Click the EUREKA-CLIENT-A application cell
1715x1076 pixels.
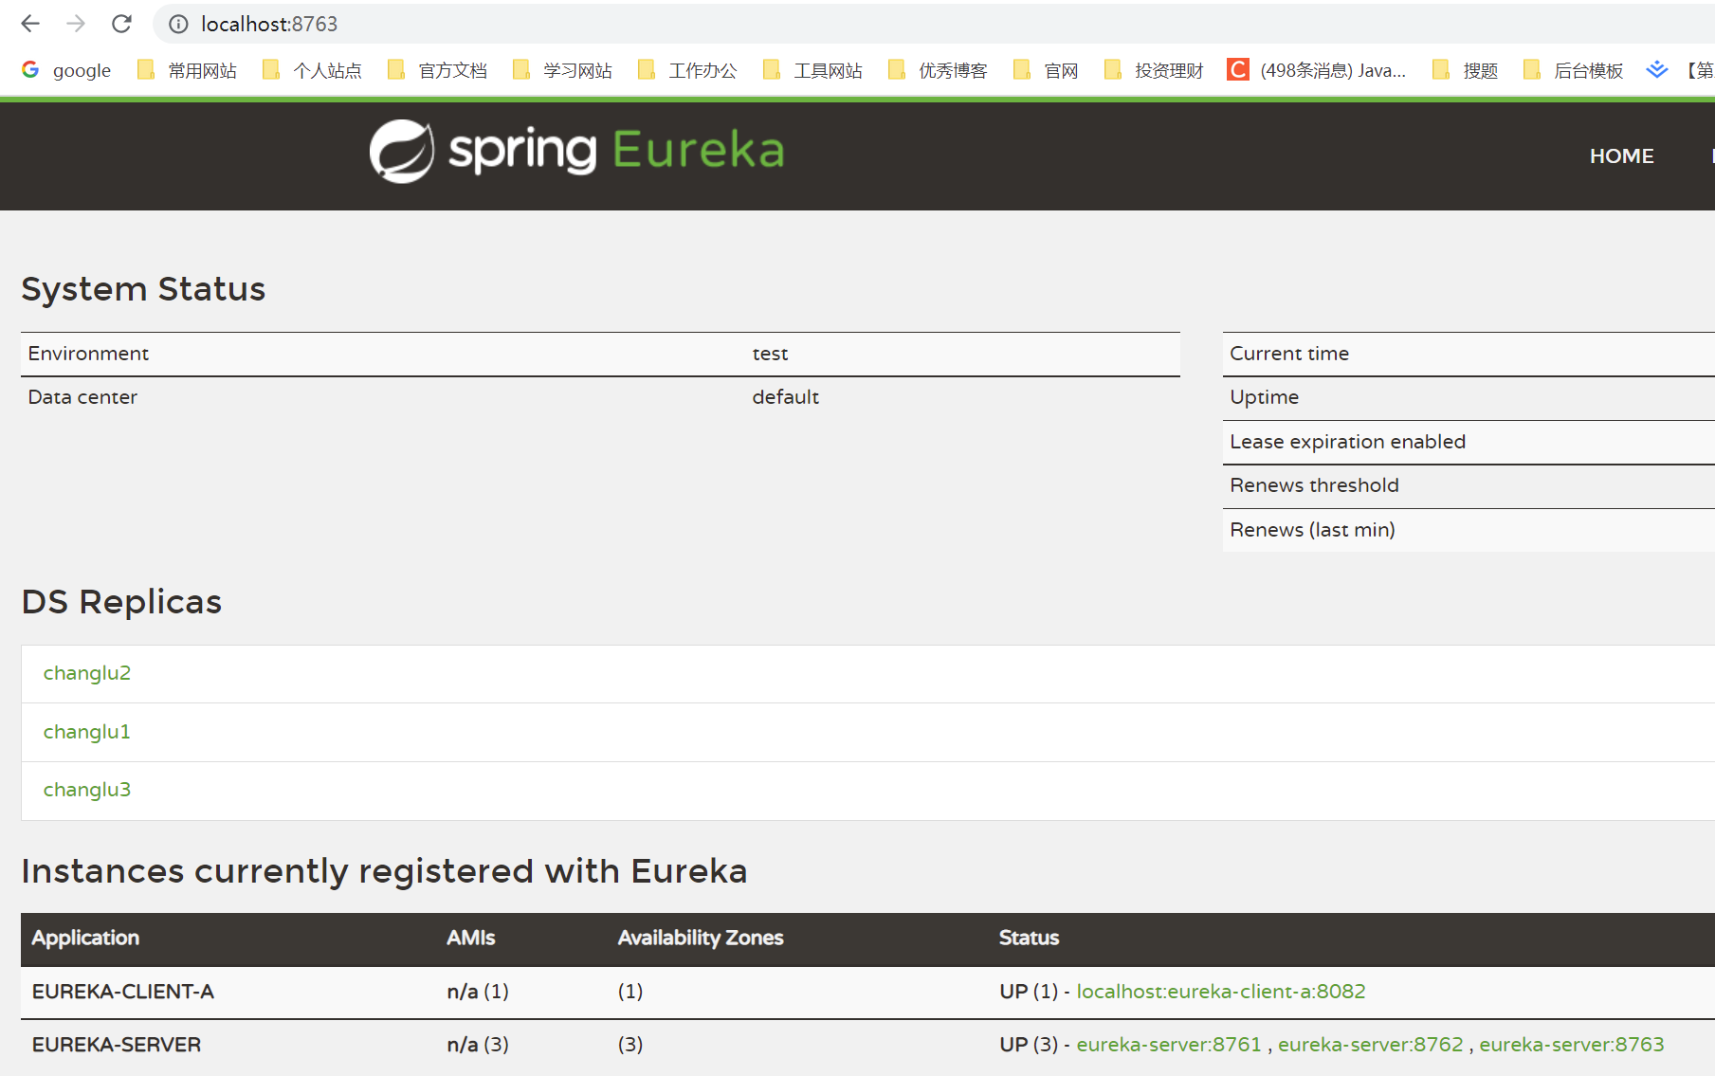pyautogui.click(x=123, y=992)
